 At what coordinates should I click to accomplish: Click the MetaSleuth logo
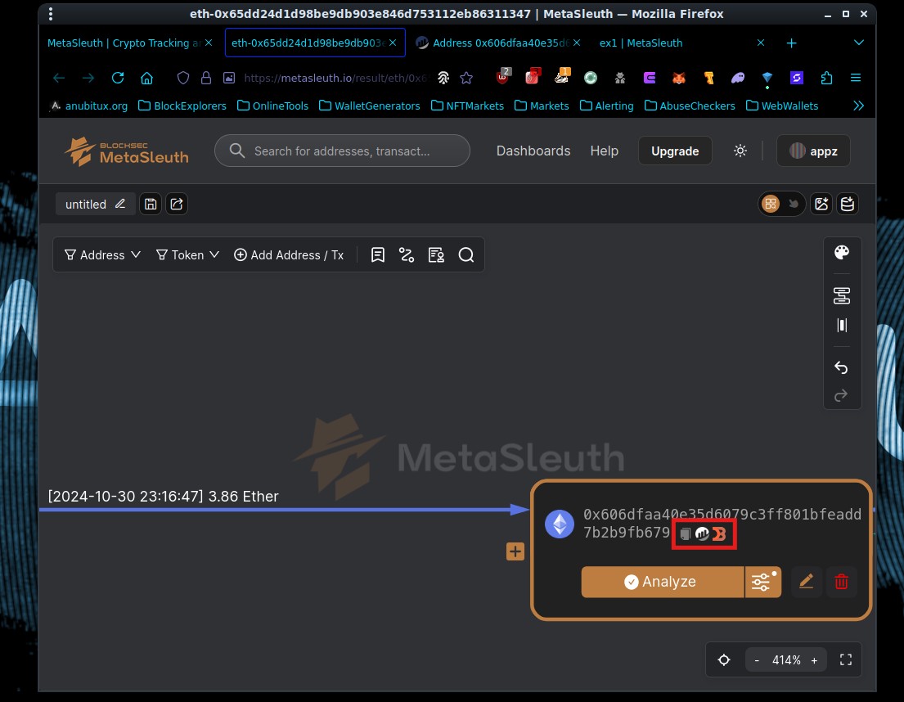[x=126, y=151]
